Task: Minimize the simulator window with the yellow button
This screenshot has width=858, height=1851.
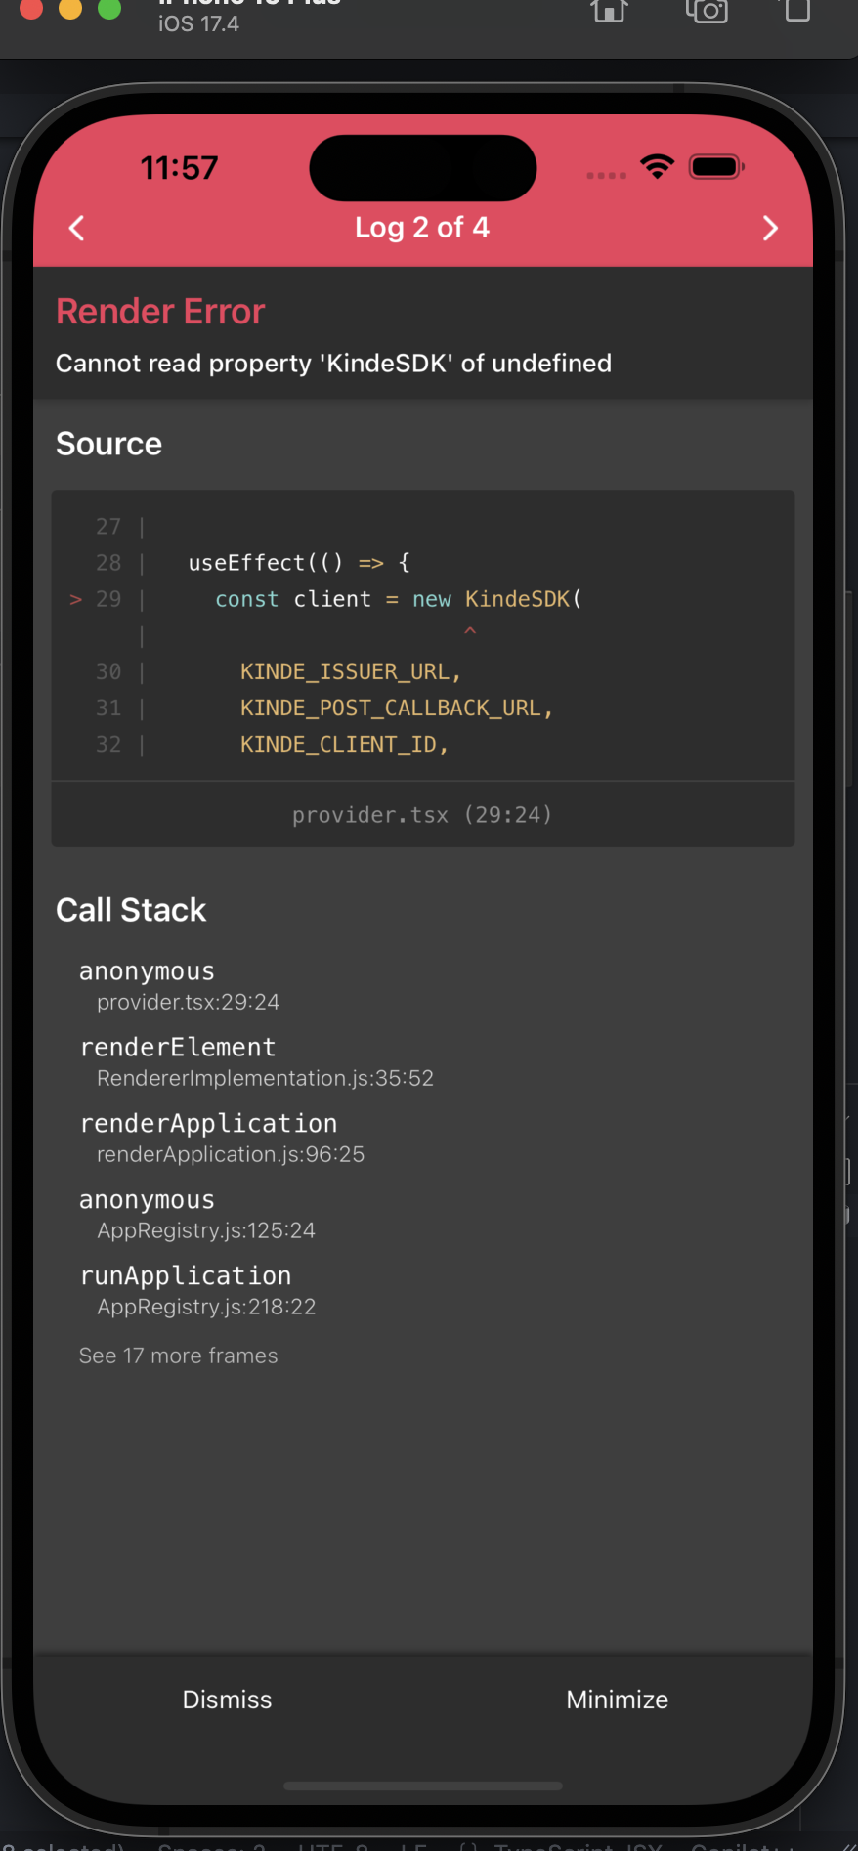Action: (70, 9)
